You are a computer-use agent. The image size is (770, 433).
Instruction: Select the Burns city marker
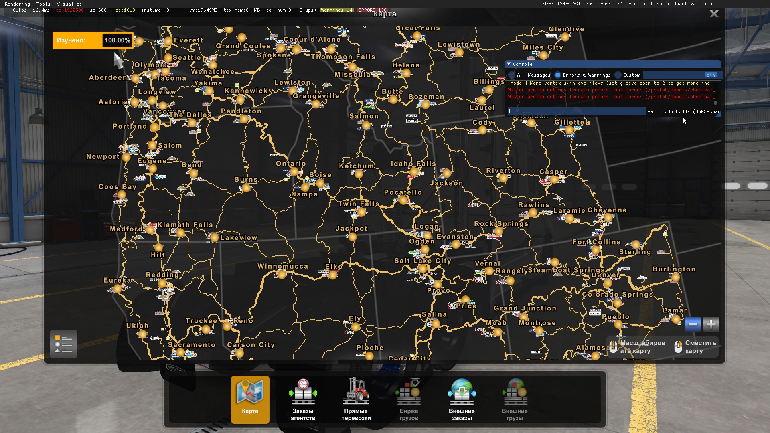point(246,187)
